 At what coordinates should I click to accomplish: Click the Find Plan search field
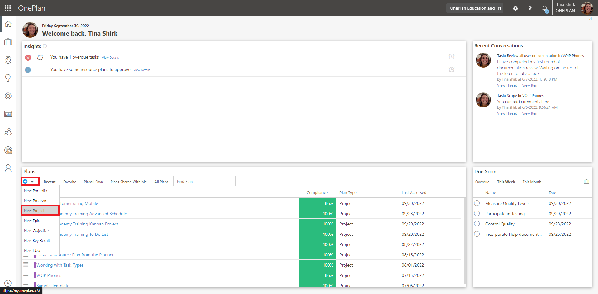(x=204, y=181)
